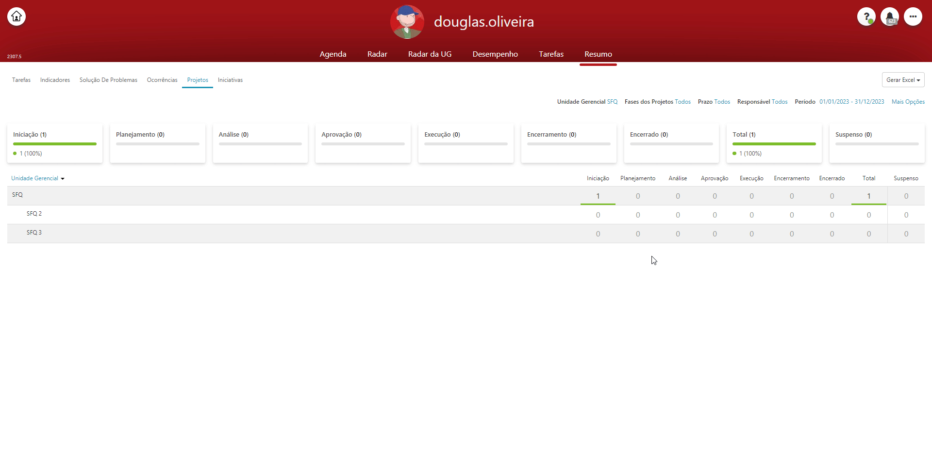Select the Aprovação (0) card
This screenshot has height=454, width=932.
[x=363, y=143]
